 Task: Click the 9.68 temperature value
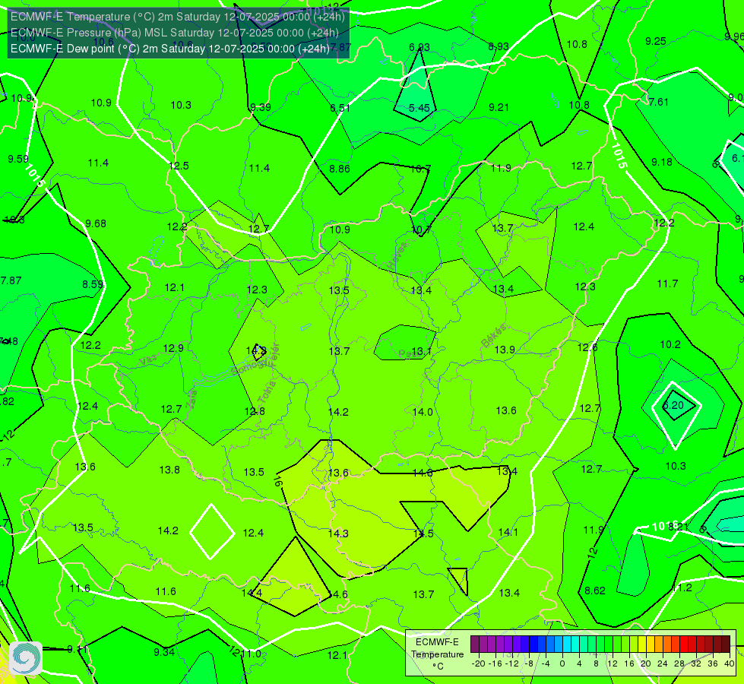pyautogui.click(x=96, y=223)
